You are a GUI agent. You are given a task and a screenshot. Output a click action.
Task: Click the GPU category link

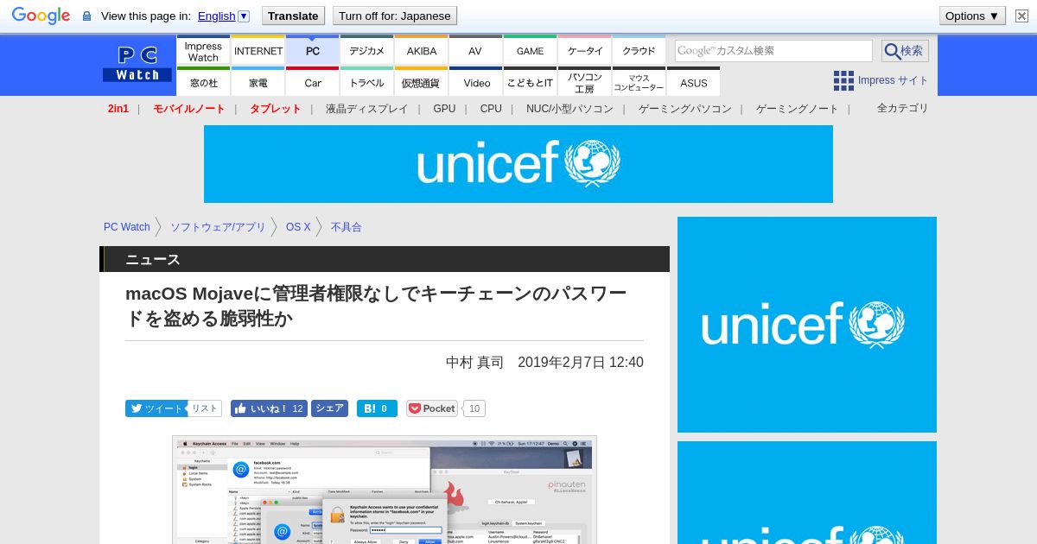click(444, 109)
